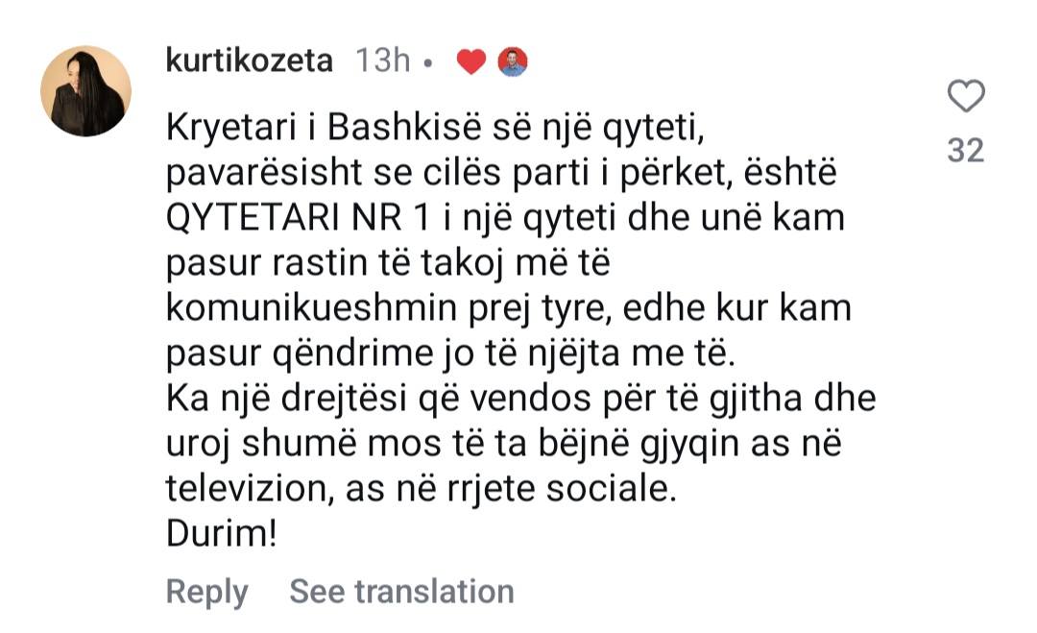Click the red heart next to the timestamp
This screenshot has width=1037, height=633.
(x=471, y=62)
